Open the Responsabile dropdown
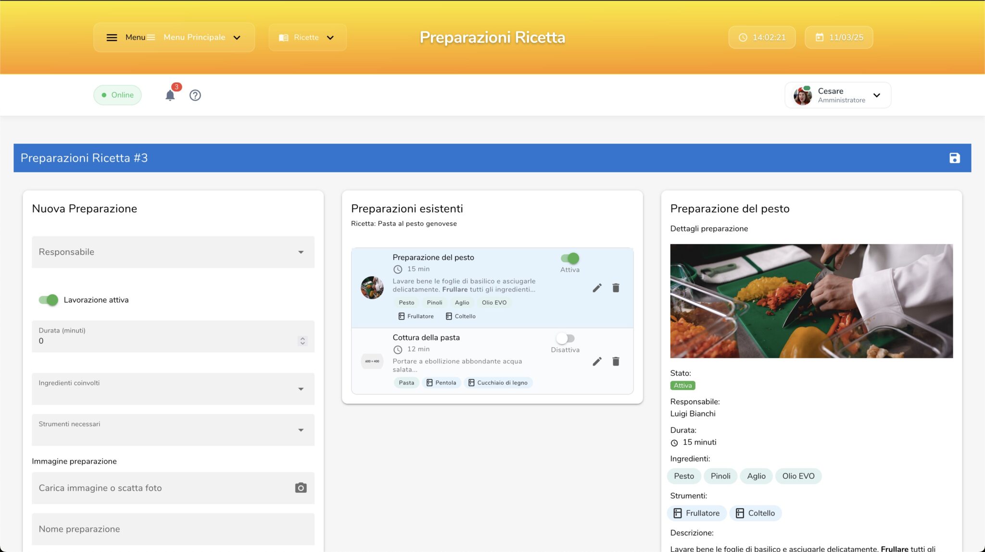The image size is (985, 552). (x=173, y=252)
